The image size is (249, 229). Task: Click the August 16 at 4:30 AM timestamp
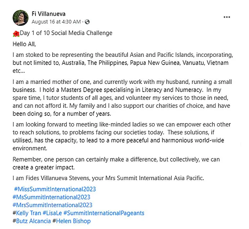pyautogui.click(x=56, y=22)
